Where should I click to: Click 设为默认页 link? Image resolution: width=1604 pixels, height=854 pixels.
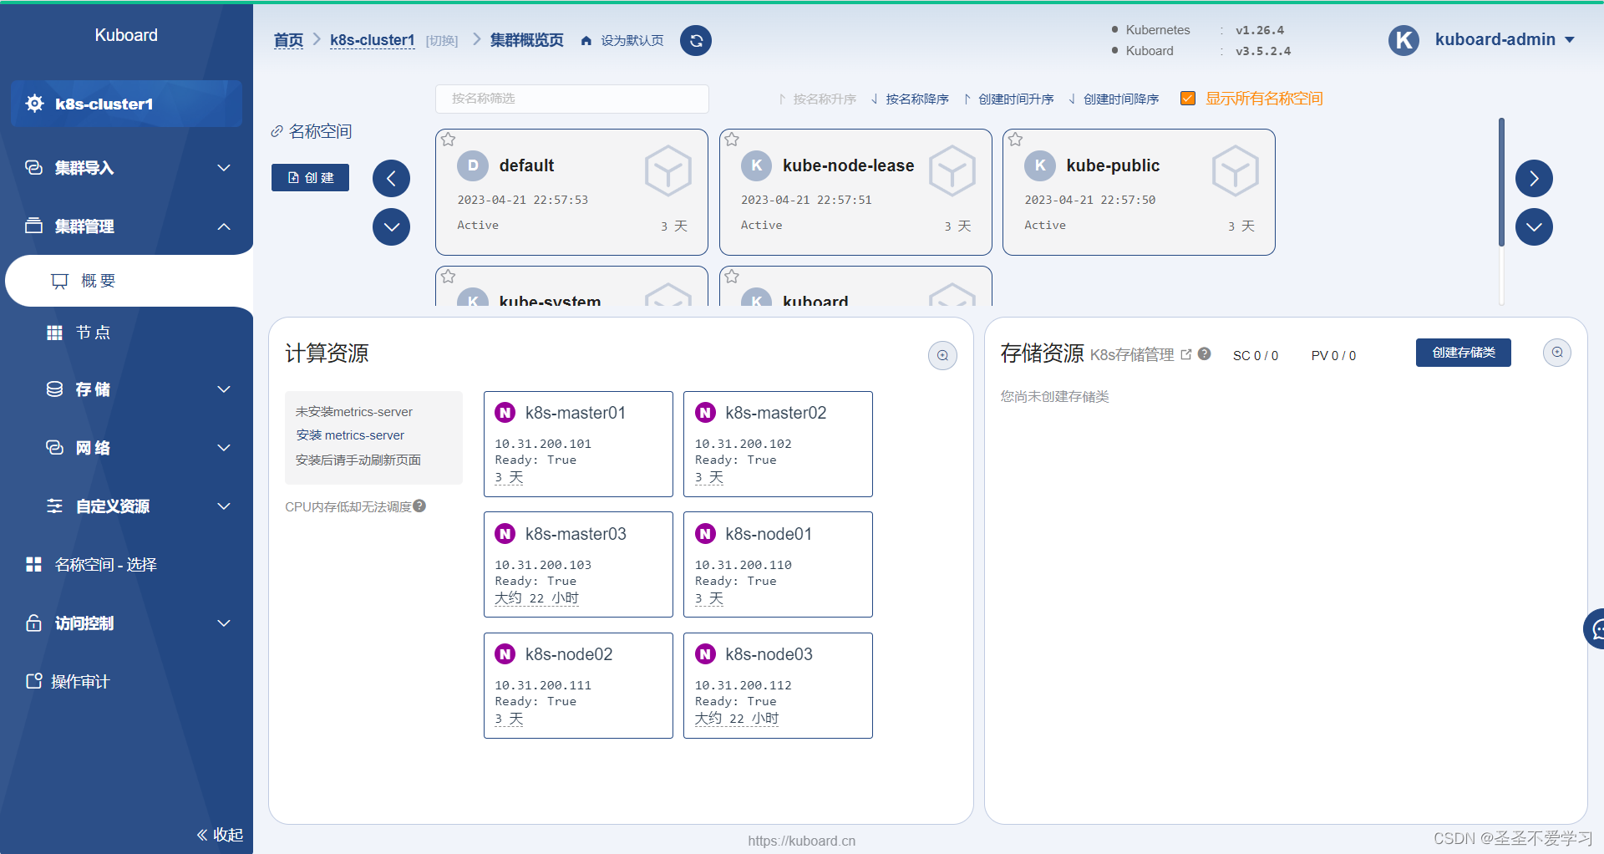pos(632,40)
